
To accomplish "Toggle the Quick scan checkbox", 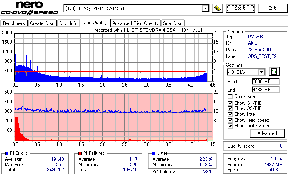I will click(230, 96).
